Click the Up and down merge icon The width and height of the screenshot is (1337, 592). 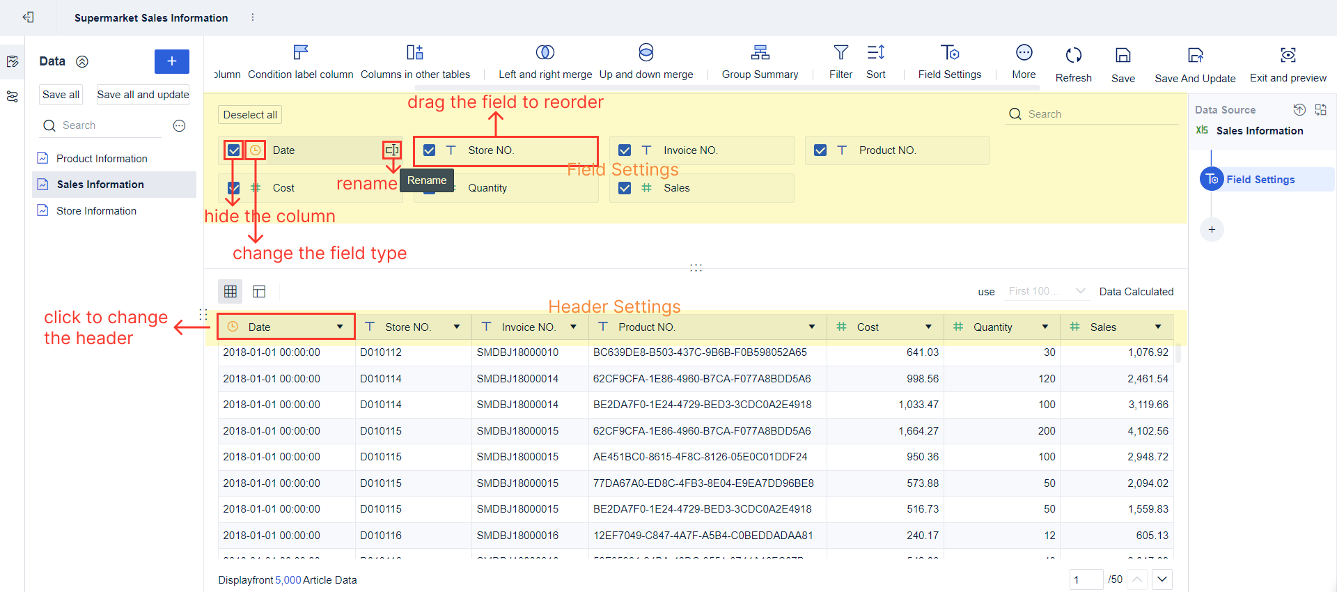[x=646, y=53]
